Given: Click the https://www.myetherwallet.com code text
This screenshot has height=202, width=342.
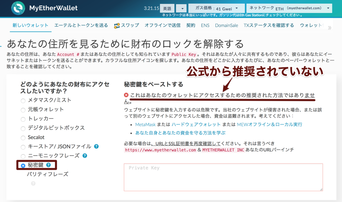Looking at the screenshot, I should tap(160, 150).
